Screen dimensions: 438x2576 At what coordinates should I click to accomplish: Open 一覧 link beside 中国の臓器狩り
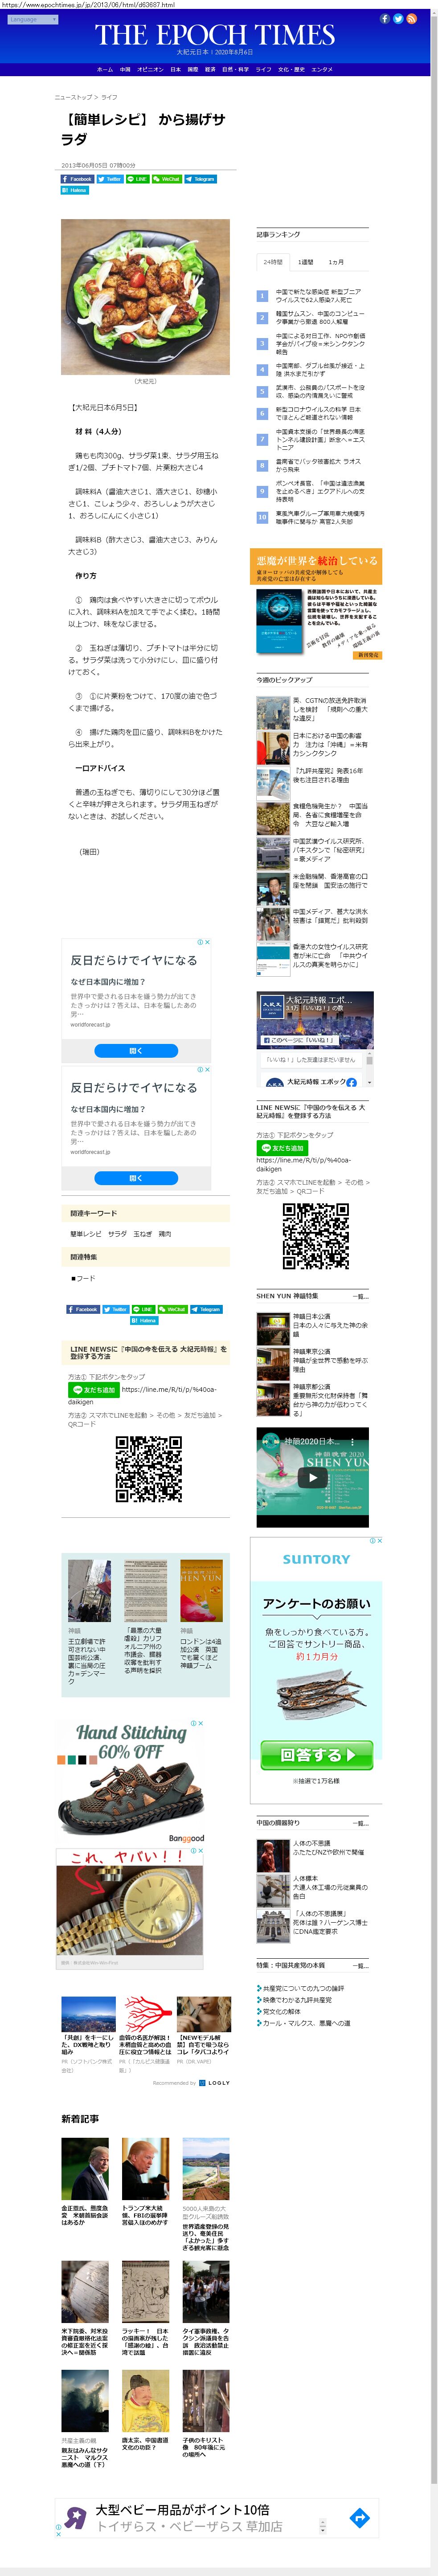tap(361, 1823)
